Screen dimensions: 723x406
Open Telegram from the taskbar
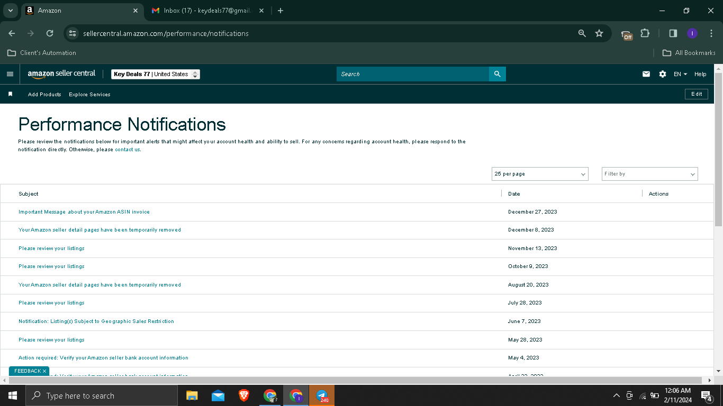click(x=322, y=395)
